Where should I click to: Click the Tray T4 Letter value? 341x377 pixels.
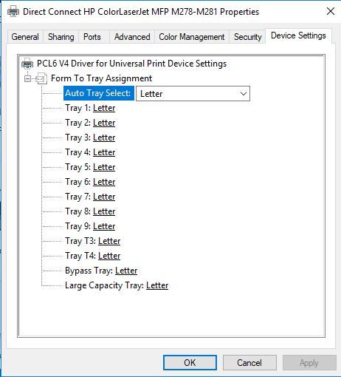tap(109, 256)
